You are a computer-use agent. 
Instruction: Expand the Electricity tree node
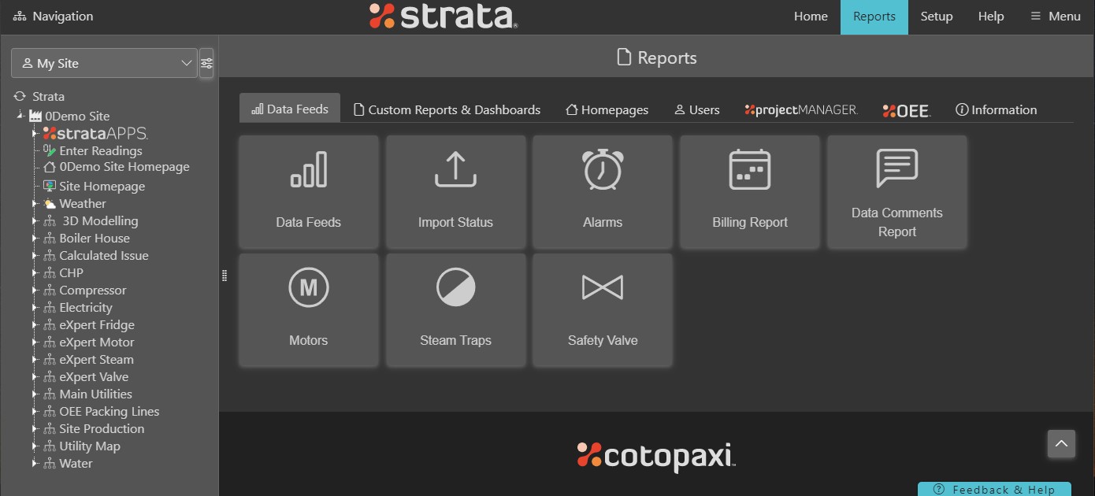click(x=35, y=308)
